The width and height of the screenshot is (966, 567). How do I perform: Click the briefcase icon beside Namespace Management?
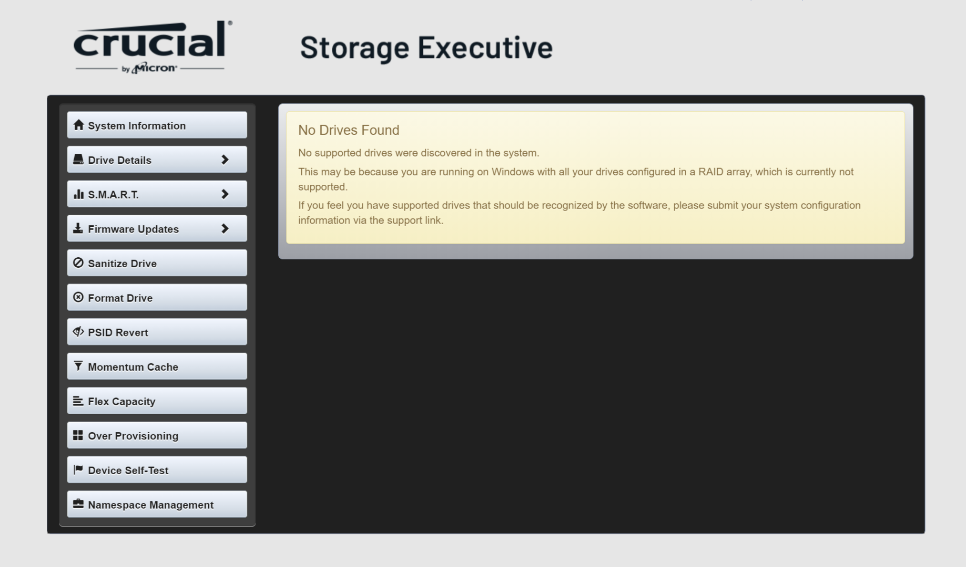click(x=78, y=504)
